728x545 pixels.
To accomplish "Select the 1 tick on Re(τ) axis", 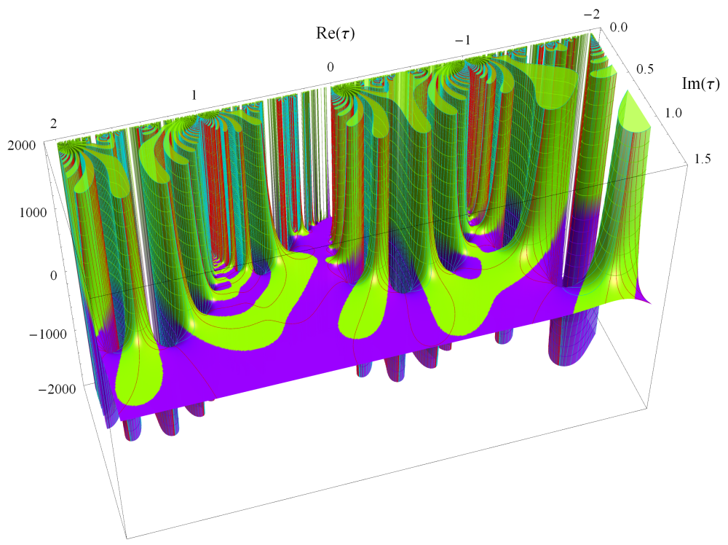I will 194,95.
